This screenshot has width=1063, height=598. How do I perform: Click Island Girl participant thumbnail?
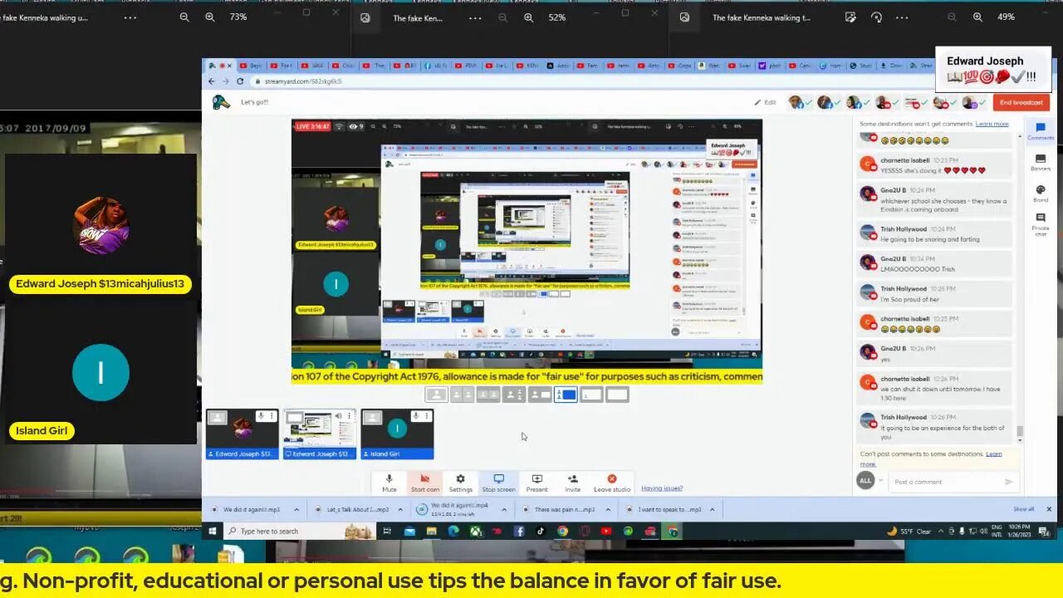[397, 434]
